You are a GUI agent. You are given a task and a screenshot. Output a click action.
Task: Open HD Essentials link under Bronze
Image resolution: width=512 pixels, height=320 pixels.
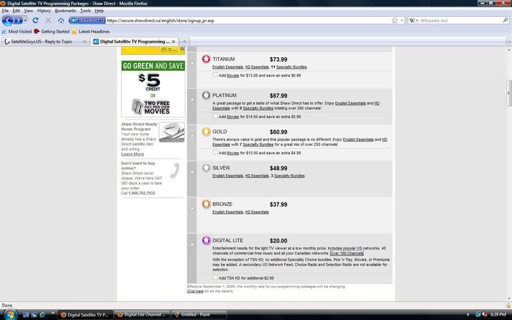tap(257, 212)
